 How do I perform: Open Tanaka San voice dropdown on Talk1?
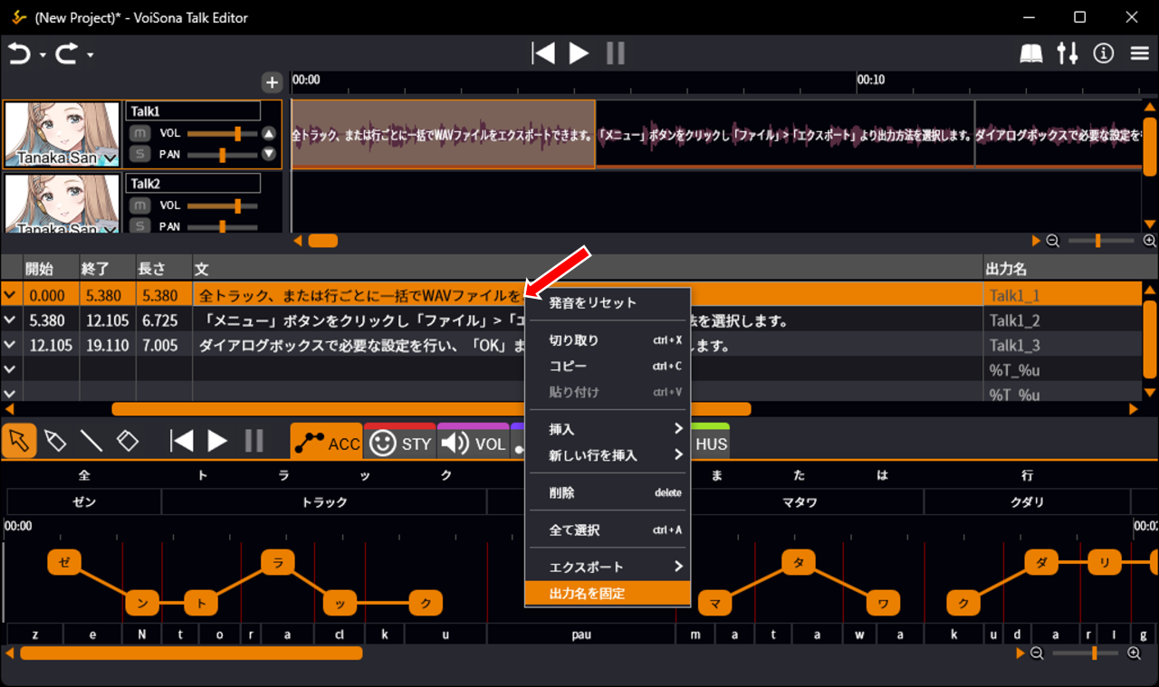110,159
